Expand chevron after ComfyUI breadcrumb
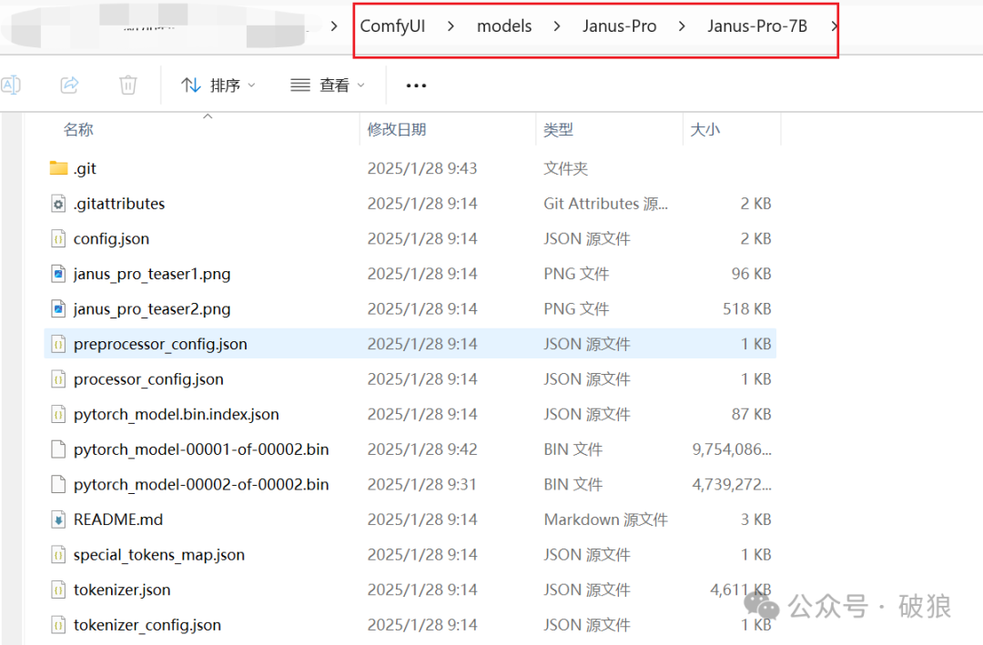983x645 pixels. 451,26
